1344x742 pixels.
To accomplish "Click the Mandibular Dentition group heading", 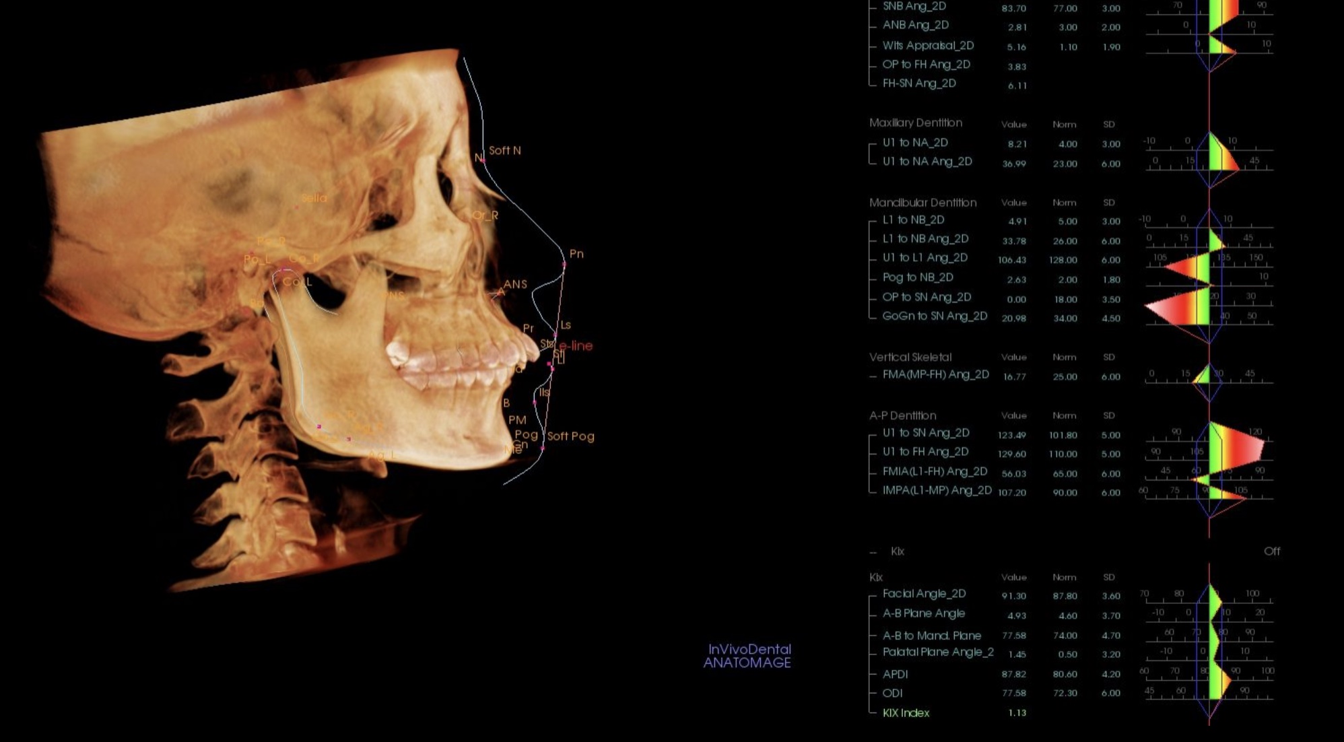I will 922,203.
